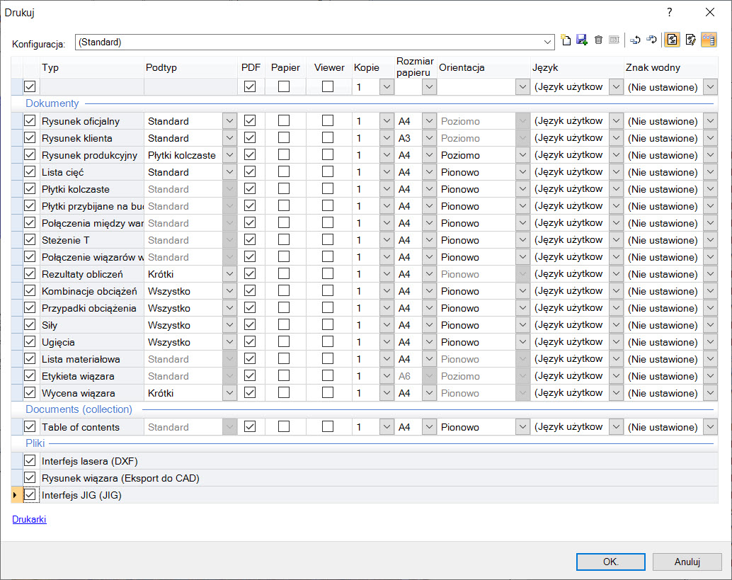Open the header row Znak wodny dropdown
Viewport: 732px width, 580px height.
710,87
